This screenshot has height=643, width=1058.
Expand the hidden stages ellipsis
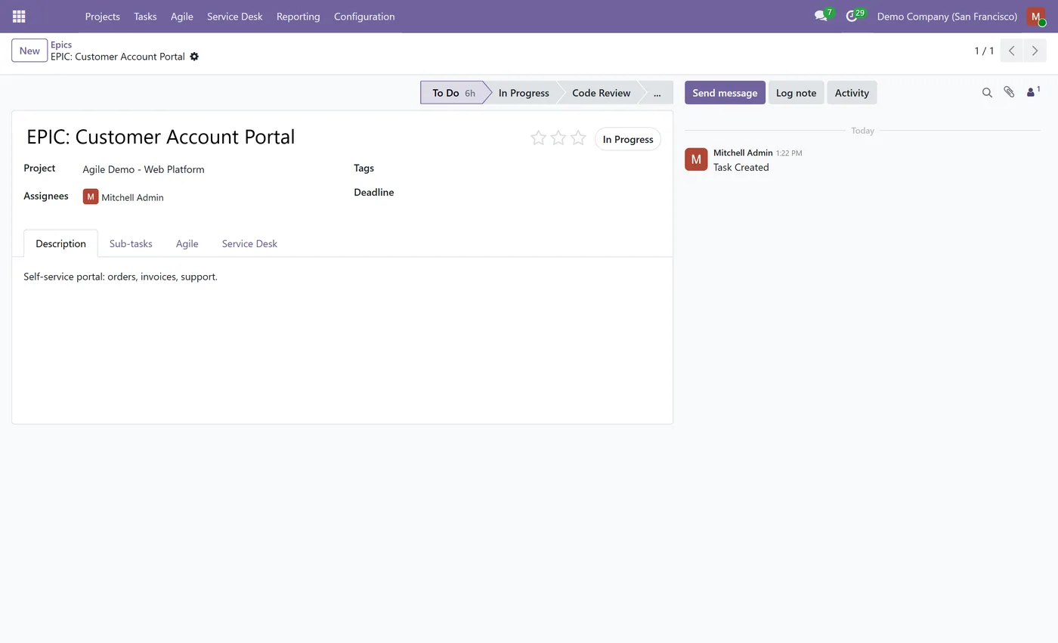pyautogui.click(x=657, y=93)
